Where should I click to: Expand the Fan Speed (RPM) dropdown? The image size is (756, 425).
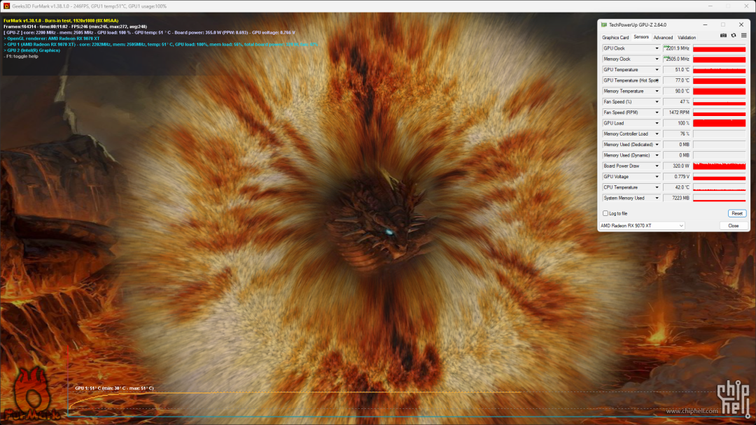pos(657,113)
